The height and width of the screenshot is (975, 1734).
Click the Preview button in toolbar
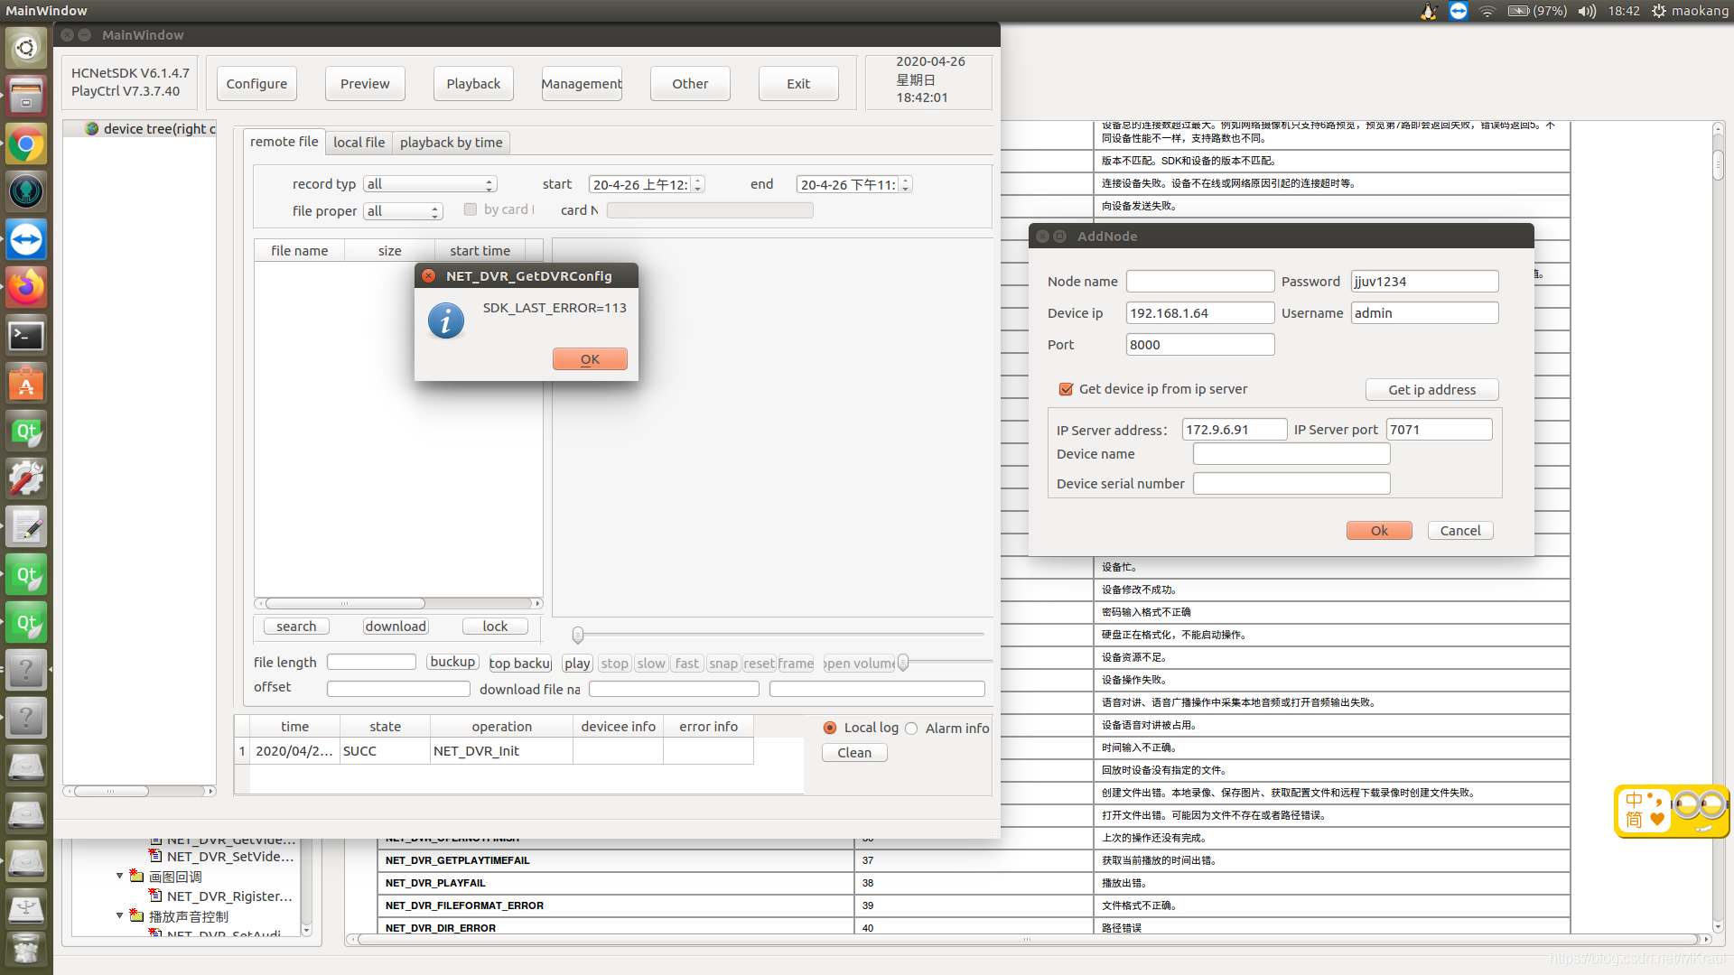click(x=365, y=83)
